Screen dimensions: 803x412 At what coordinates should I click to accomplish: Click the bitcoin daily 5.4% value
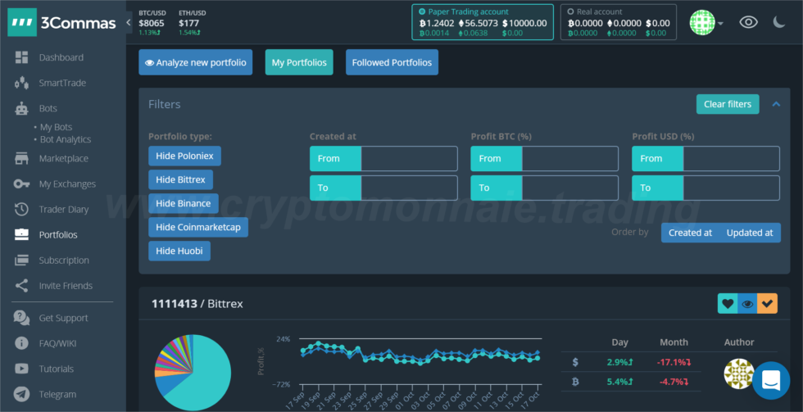click(619, 382)
